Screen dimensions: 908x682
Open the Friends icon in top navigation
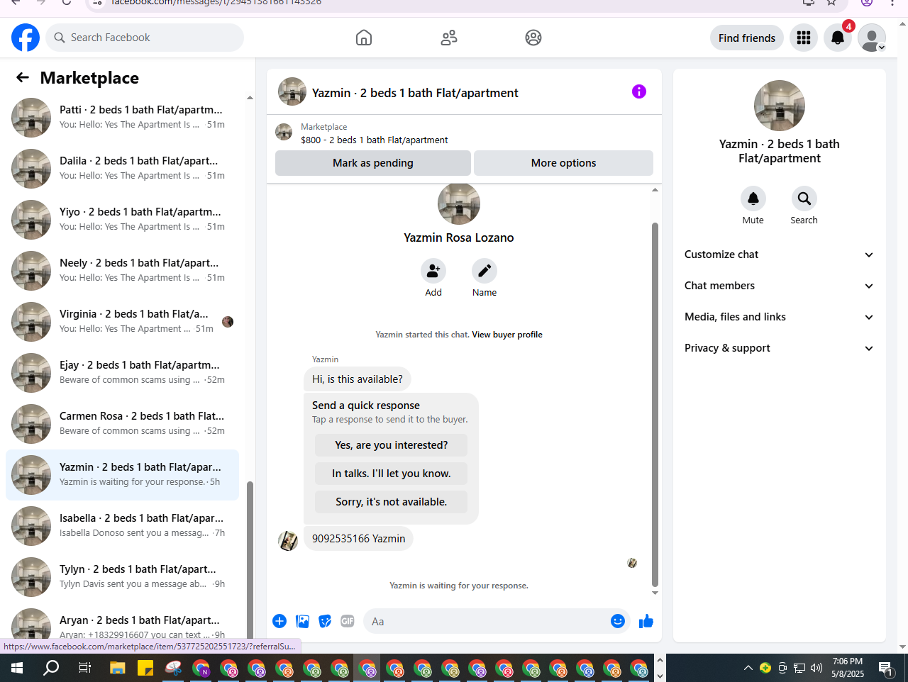[449, 38]
